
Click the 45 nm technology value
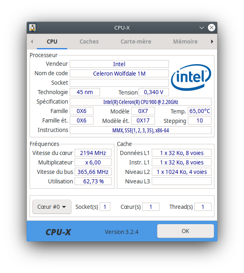tap(85, 92)
